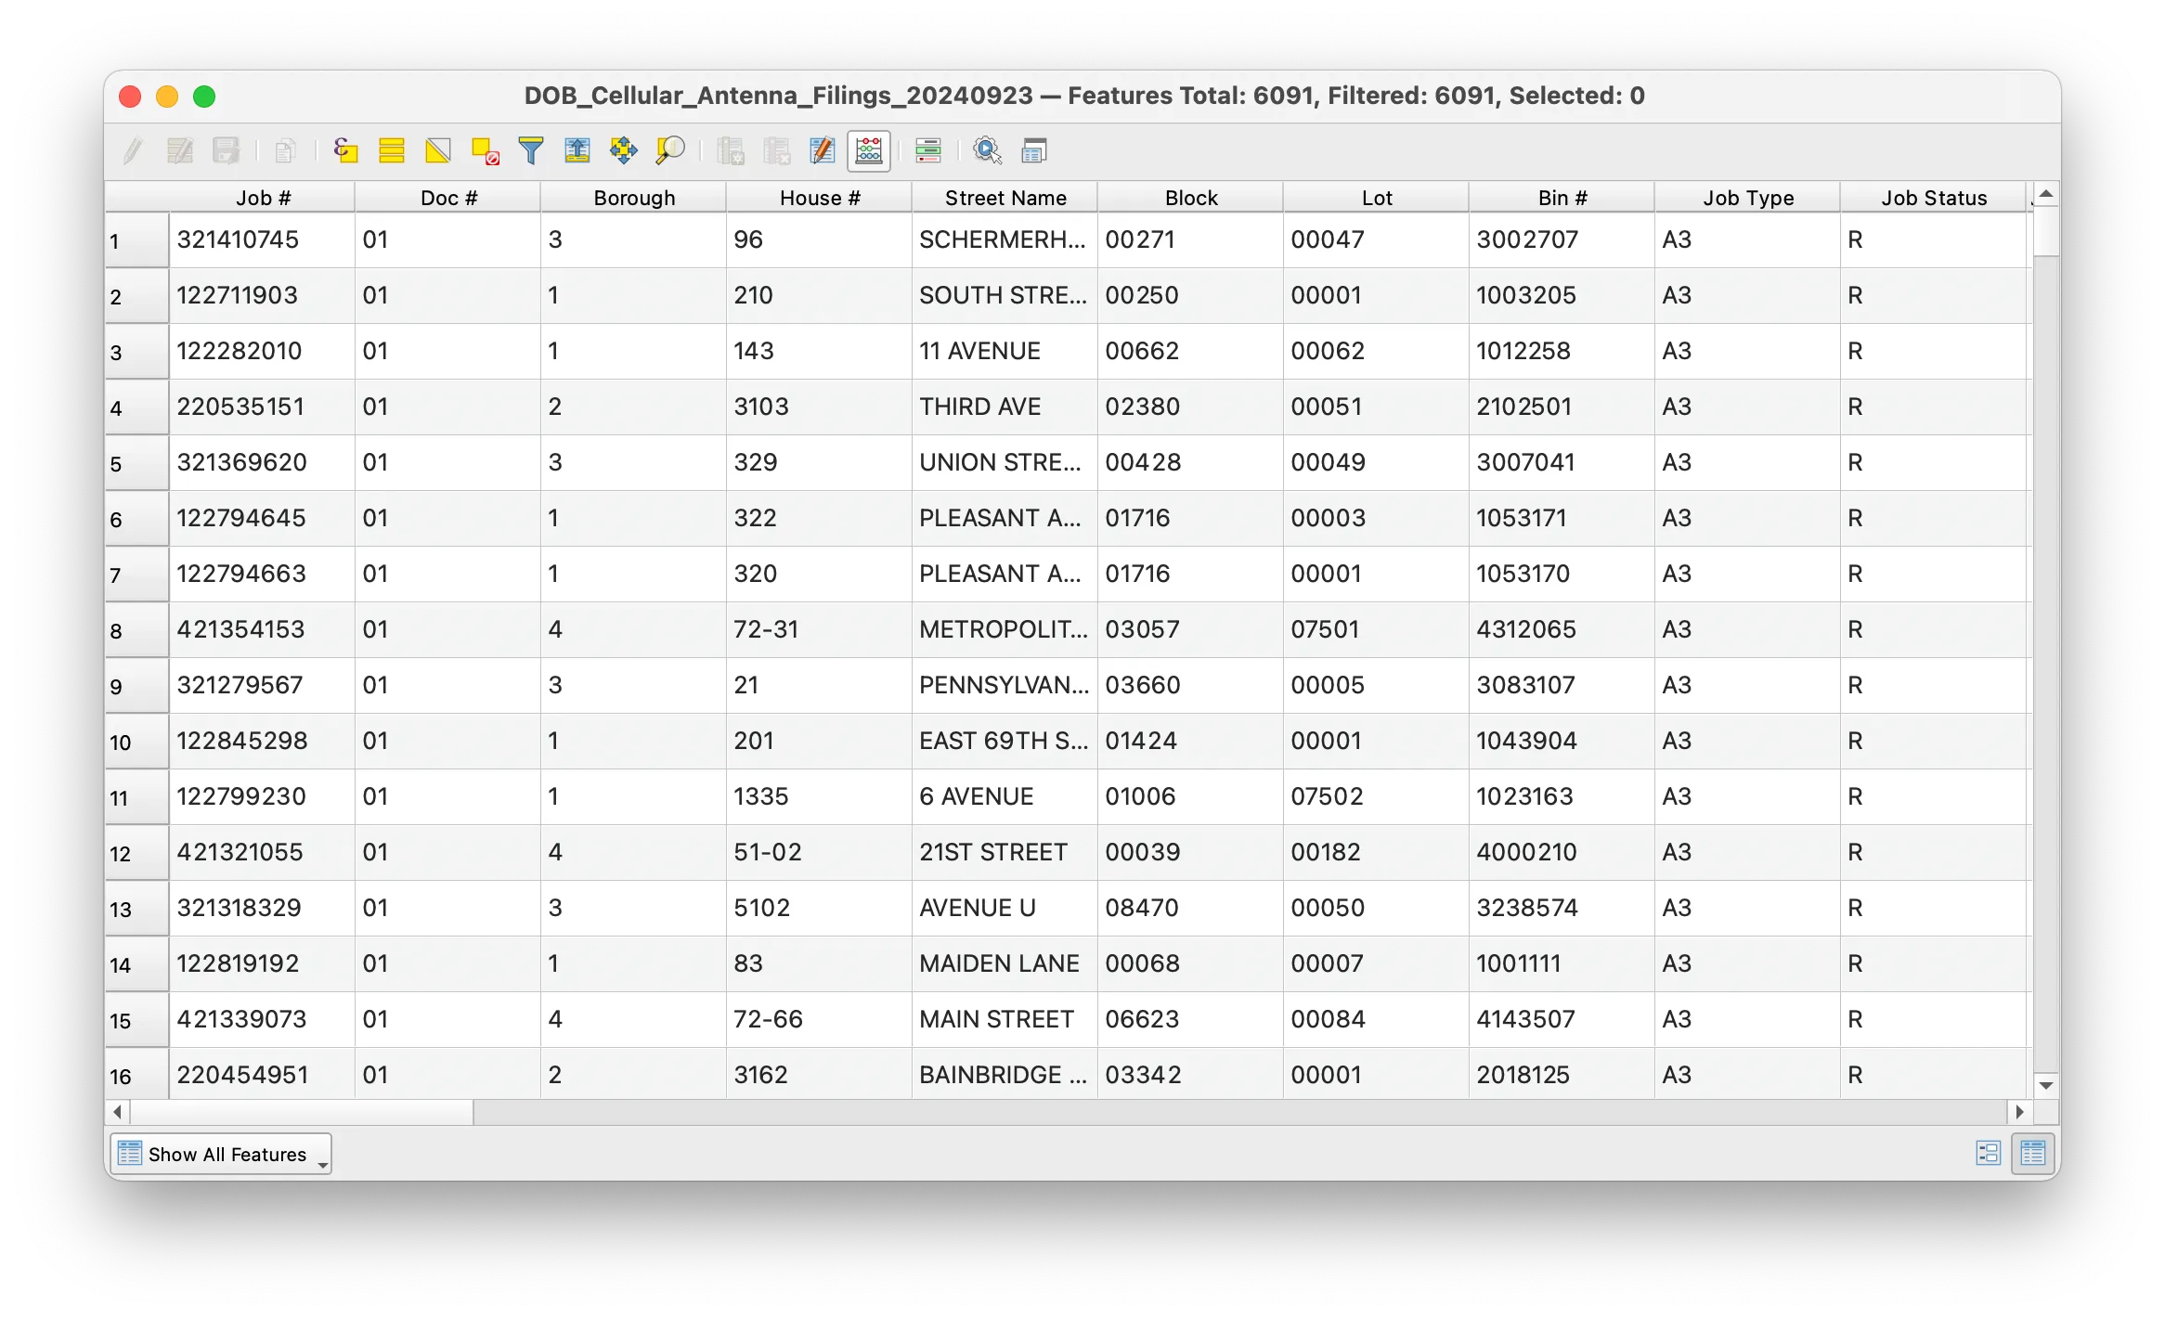
Task: Move selection to top of table
Action: [577, 150]
